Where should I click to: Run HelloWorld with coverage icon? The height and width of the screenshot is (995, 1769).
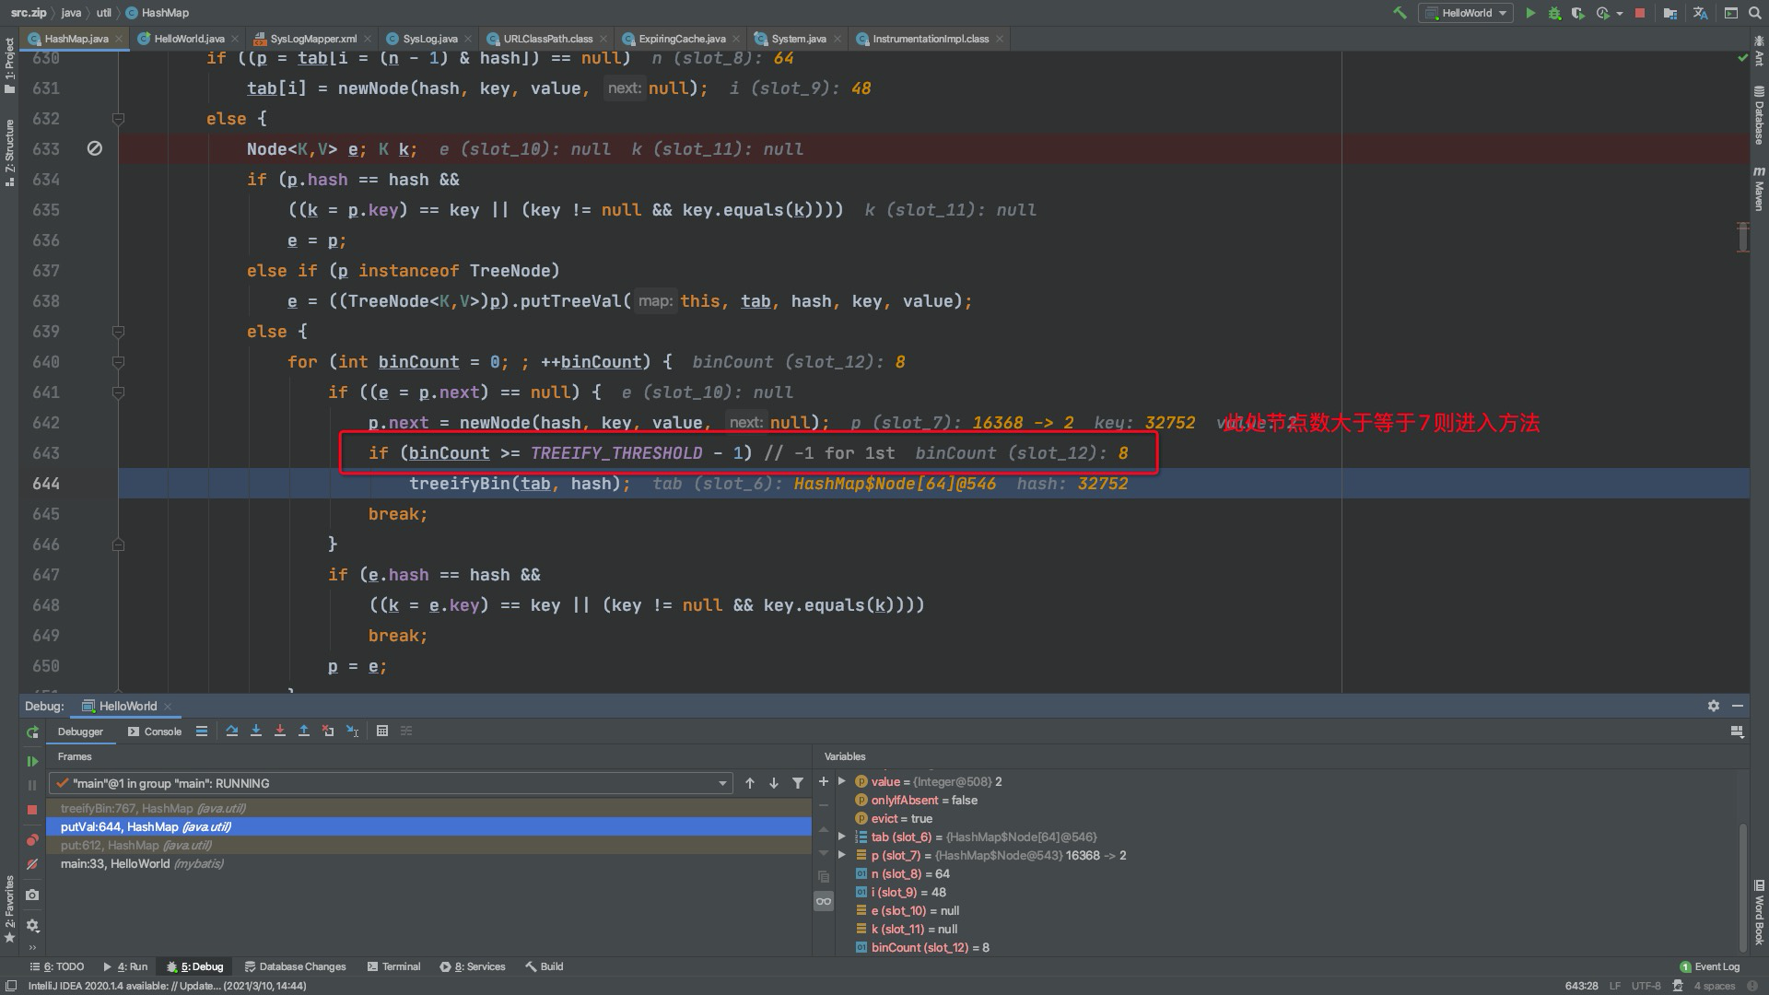tap(1577, 13)
